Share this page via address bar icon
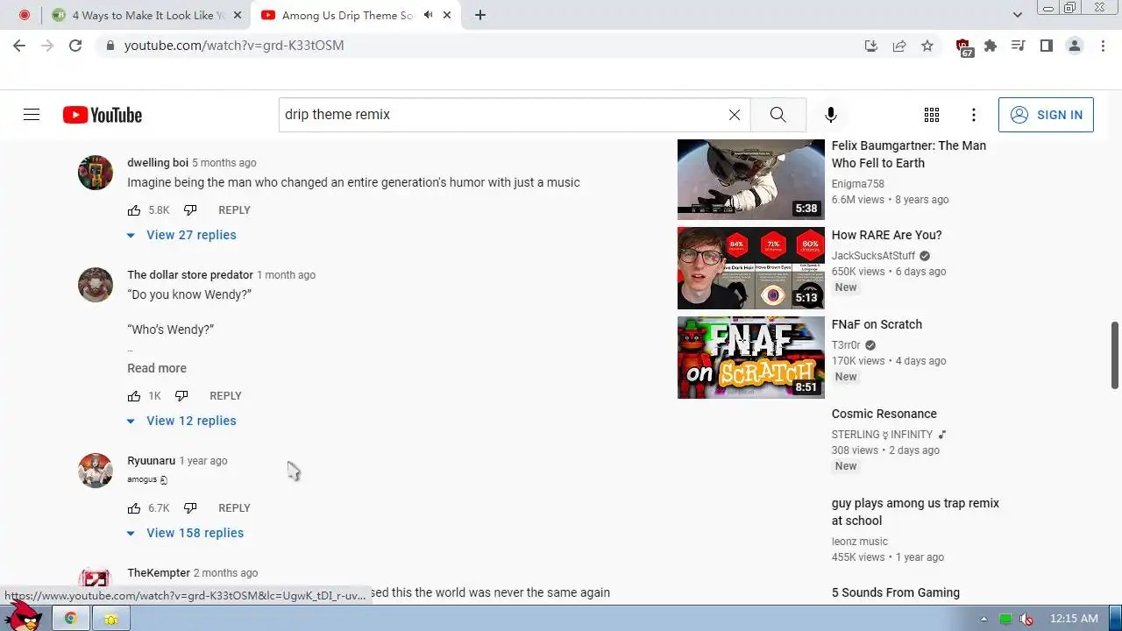 click(x=899, y=46)
